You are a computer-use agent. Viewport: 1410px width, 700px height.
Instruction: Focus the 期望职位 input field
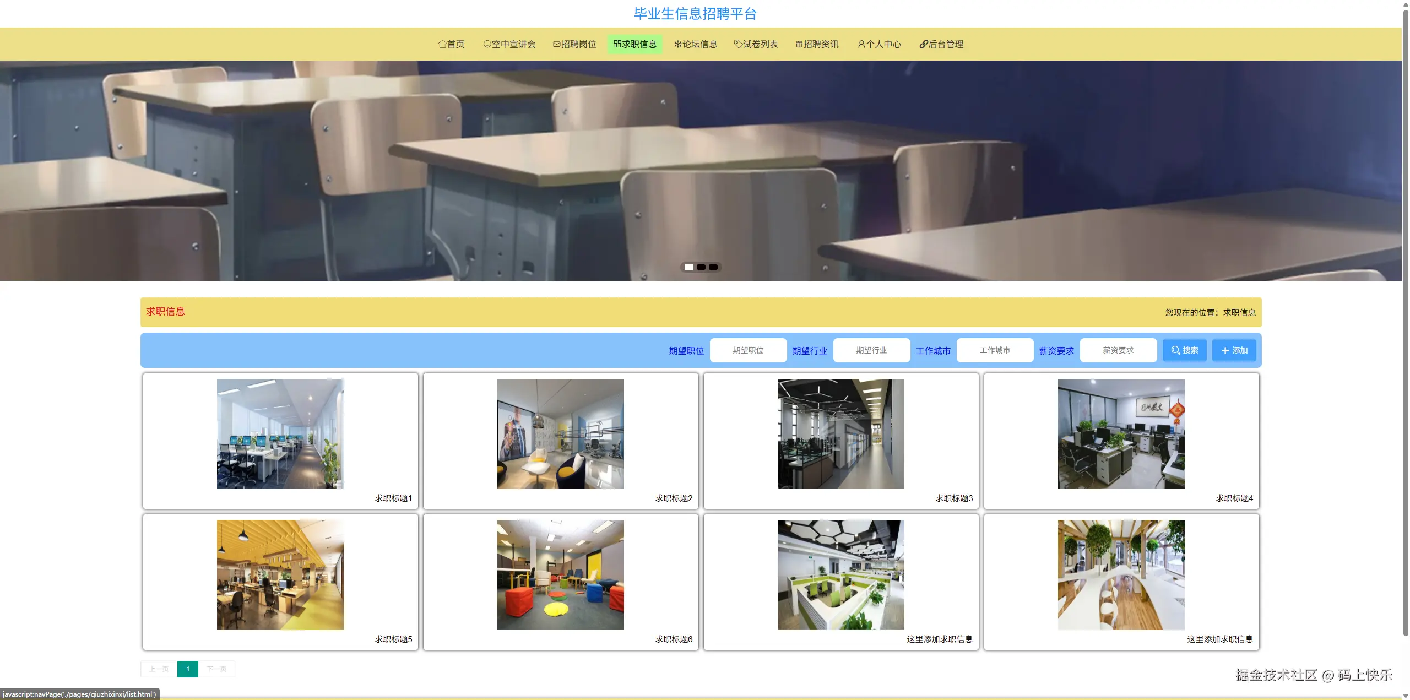click(x=748, y=350)
